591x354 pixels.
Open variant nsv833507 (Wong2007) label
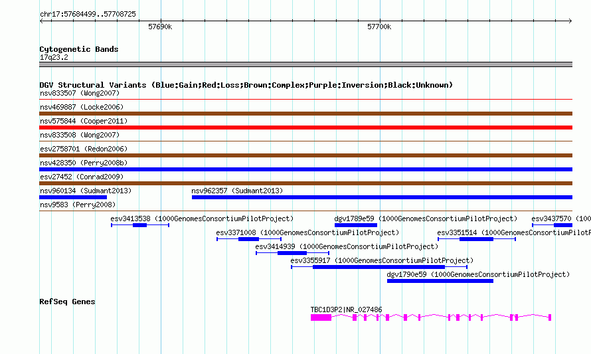(80, 93)
